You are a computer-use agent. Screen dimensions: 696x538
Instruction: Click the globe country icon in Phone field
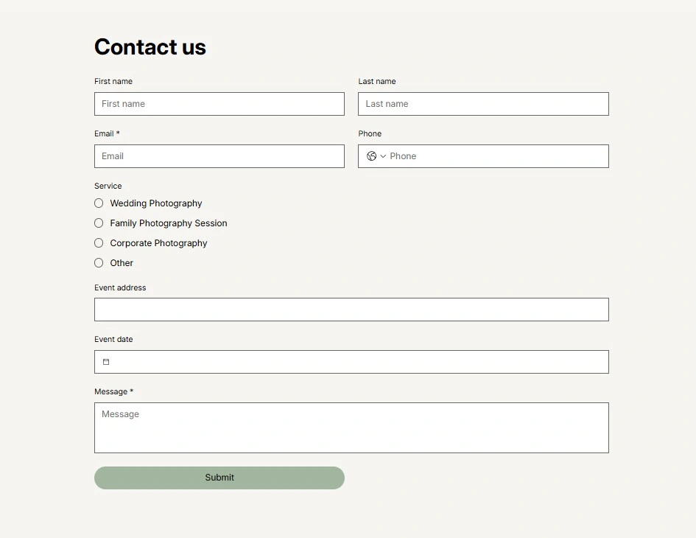pos(371,156)
